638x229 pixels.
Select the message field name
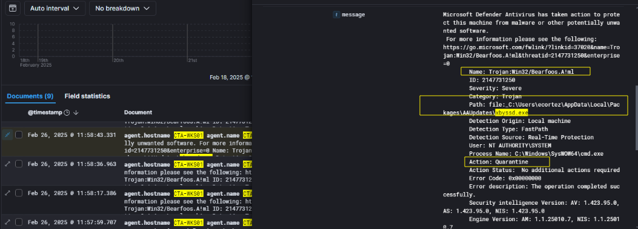pos(353,15)
